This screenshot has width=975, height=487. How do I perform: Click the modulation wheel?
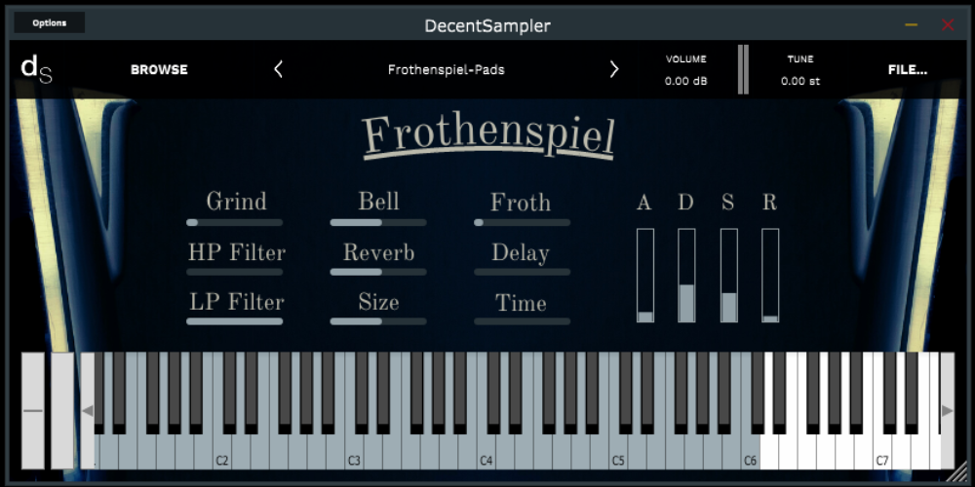click(62, 411)
